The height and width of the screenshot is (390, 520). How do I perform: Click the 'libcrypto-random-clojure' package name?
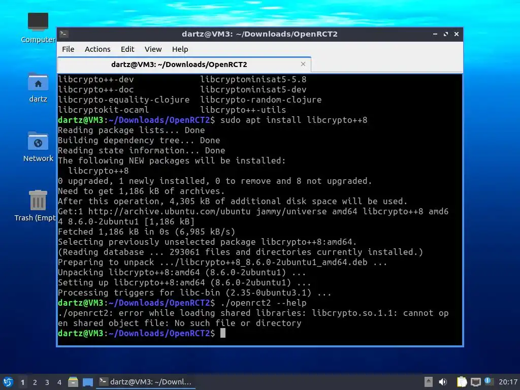pyautogui.click(x=261, y=100)
